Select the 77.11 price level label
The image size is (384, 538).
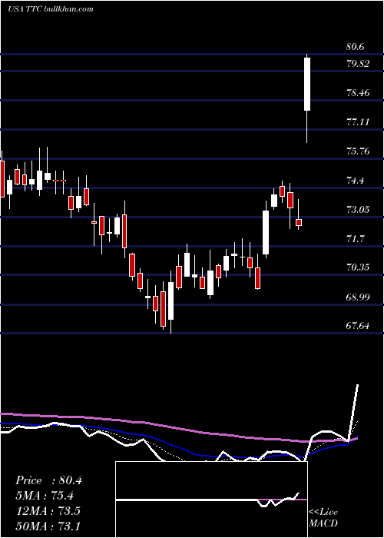tap(358, 121)
